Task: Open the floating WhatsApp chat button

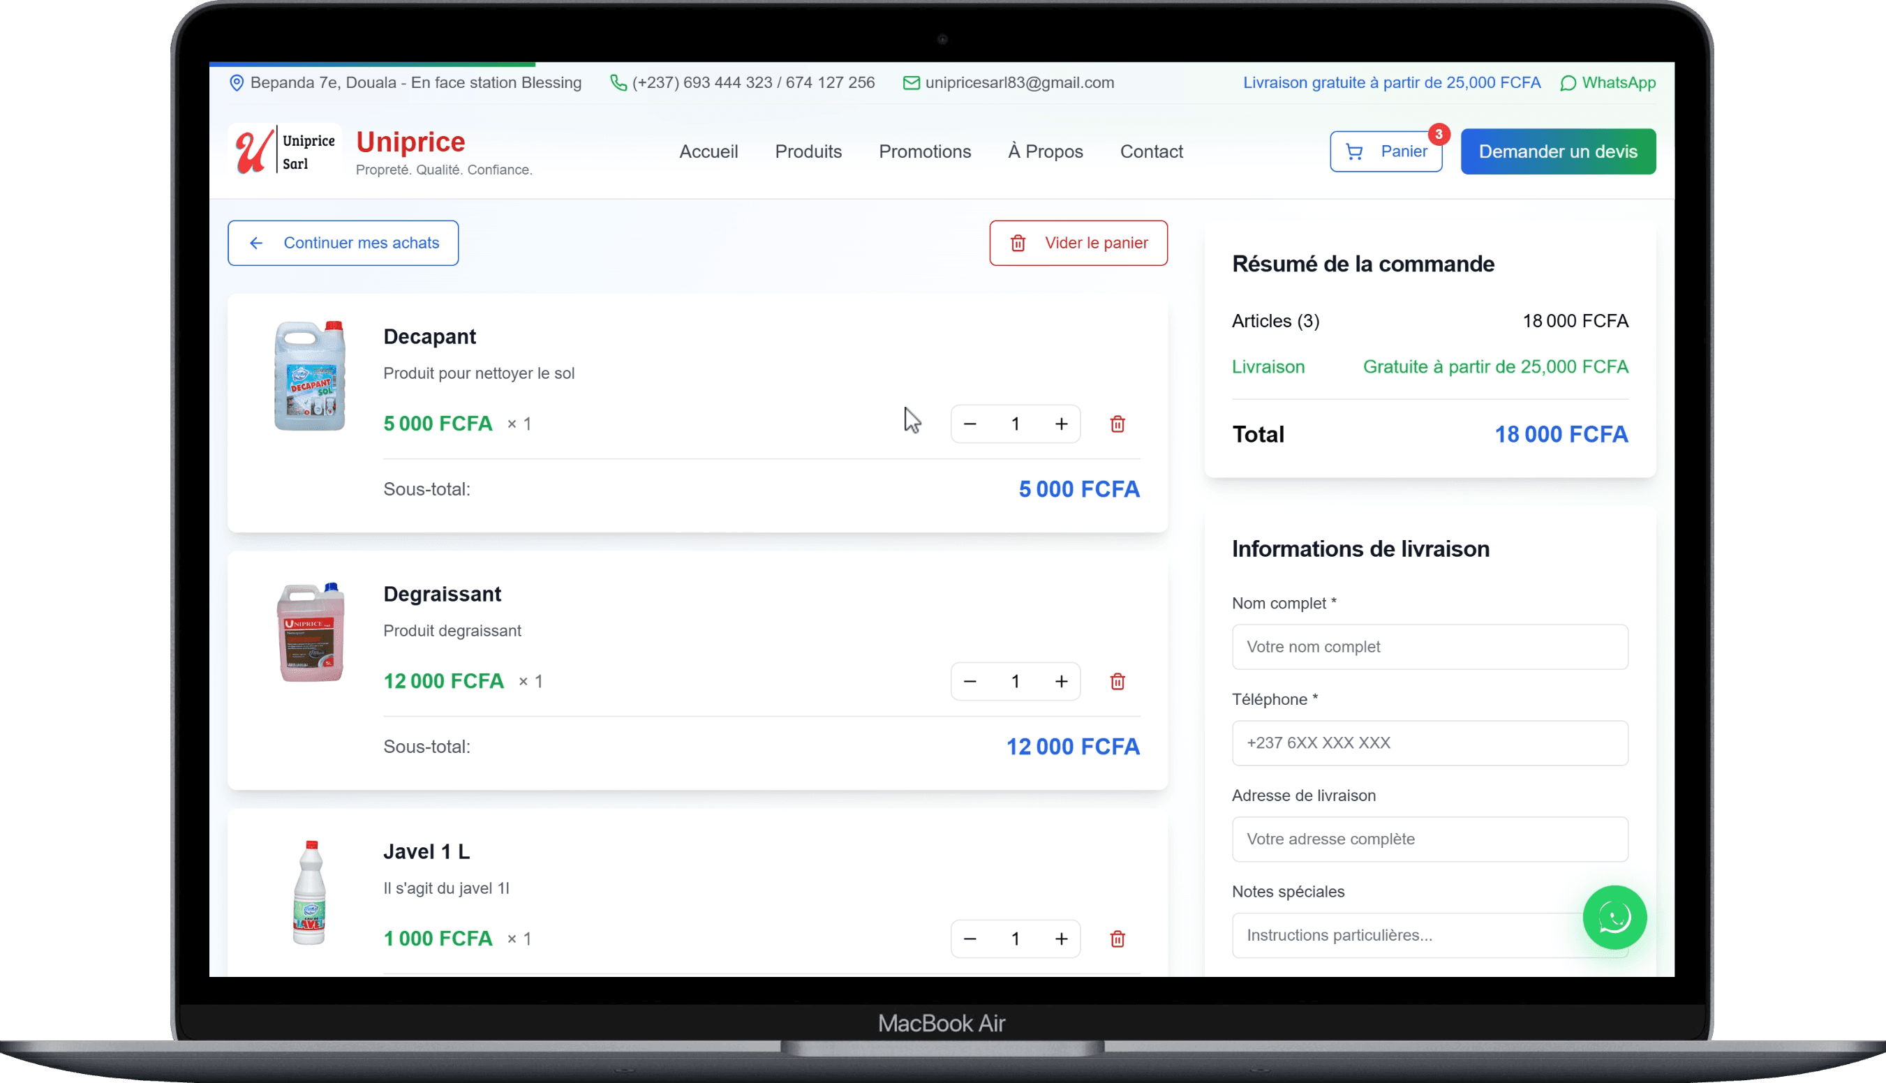Action: (x=1614, y=917)
